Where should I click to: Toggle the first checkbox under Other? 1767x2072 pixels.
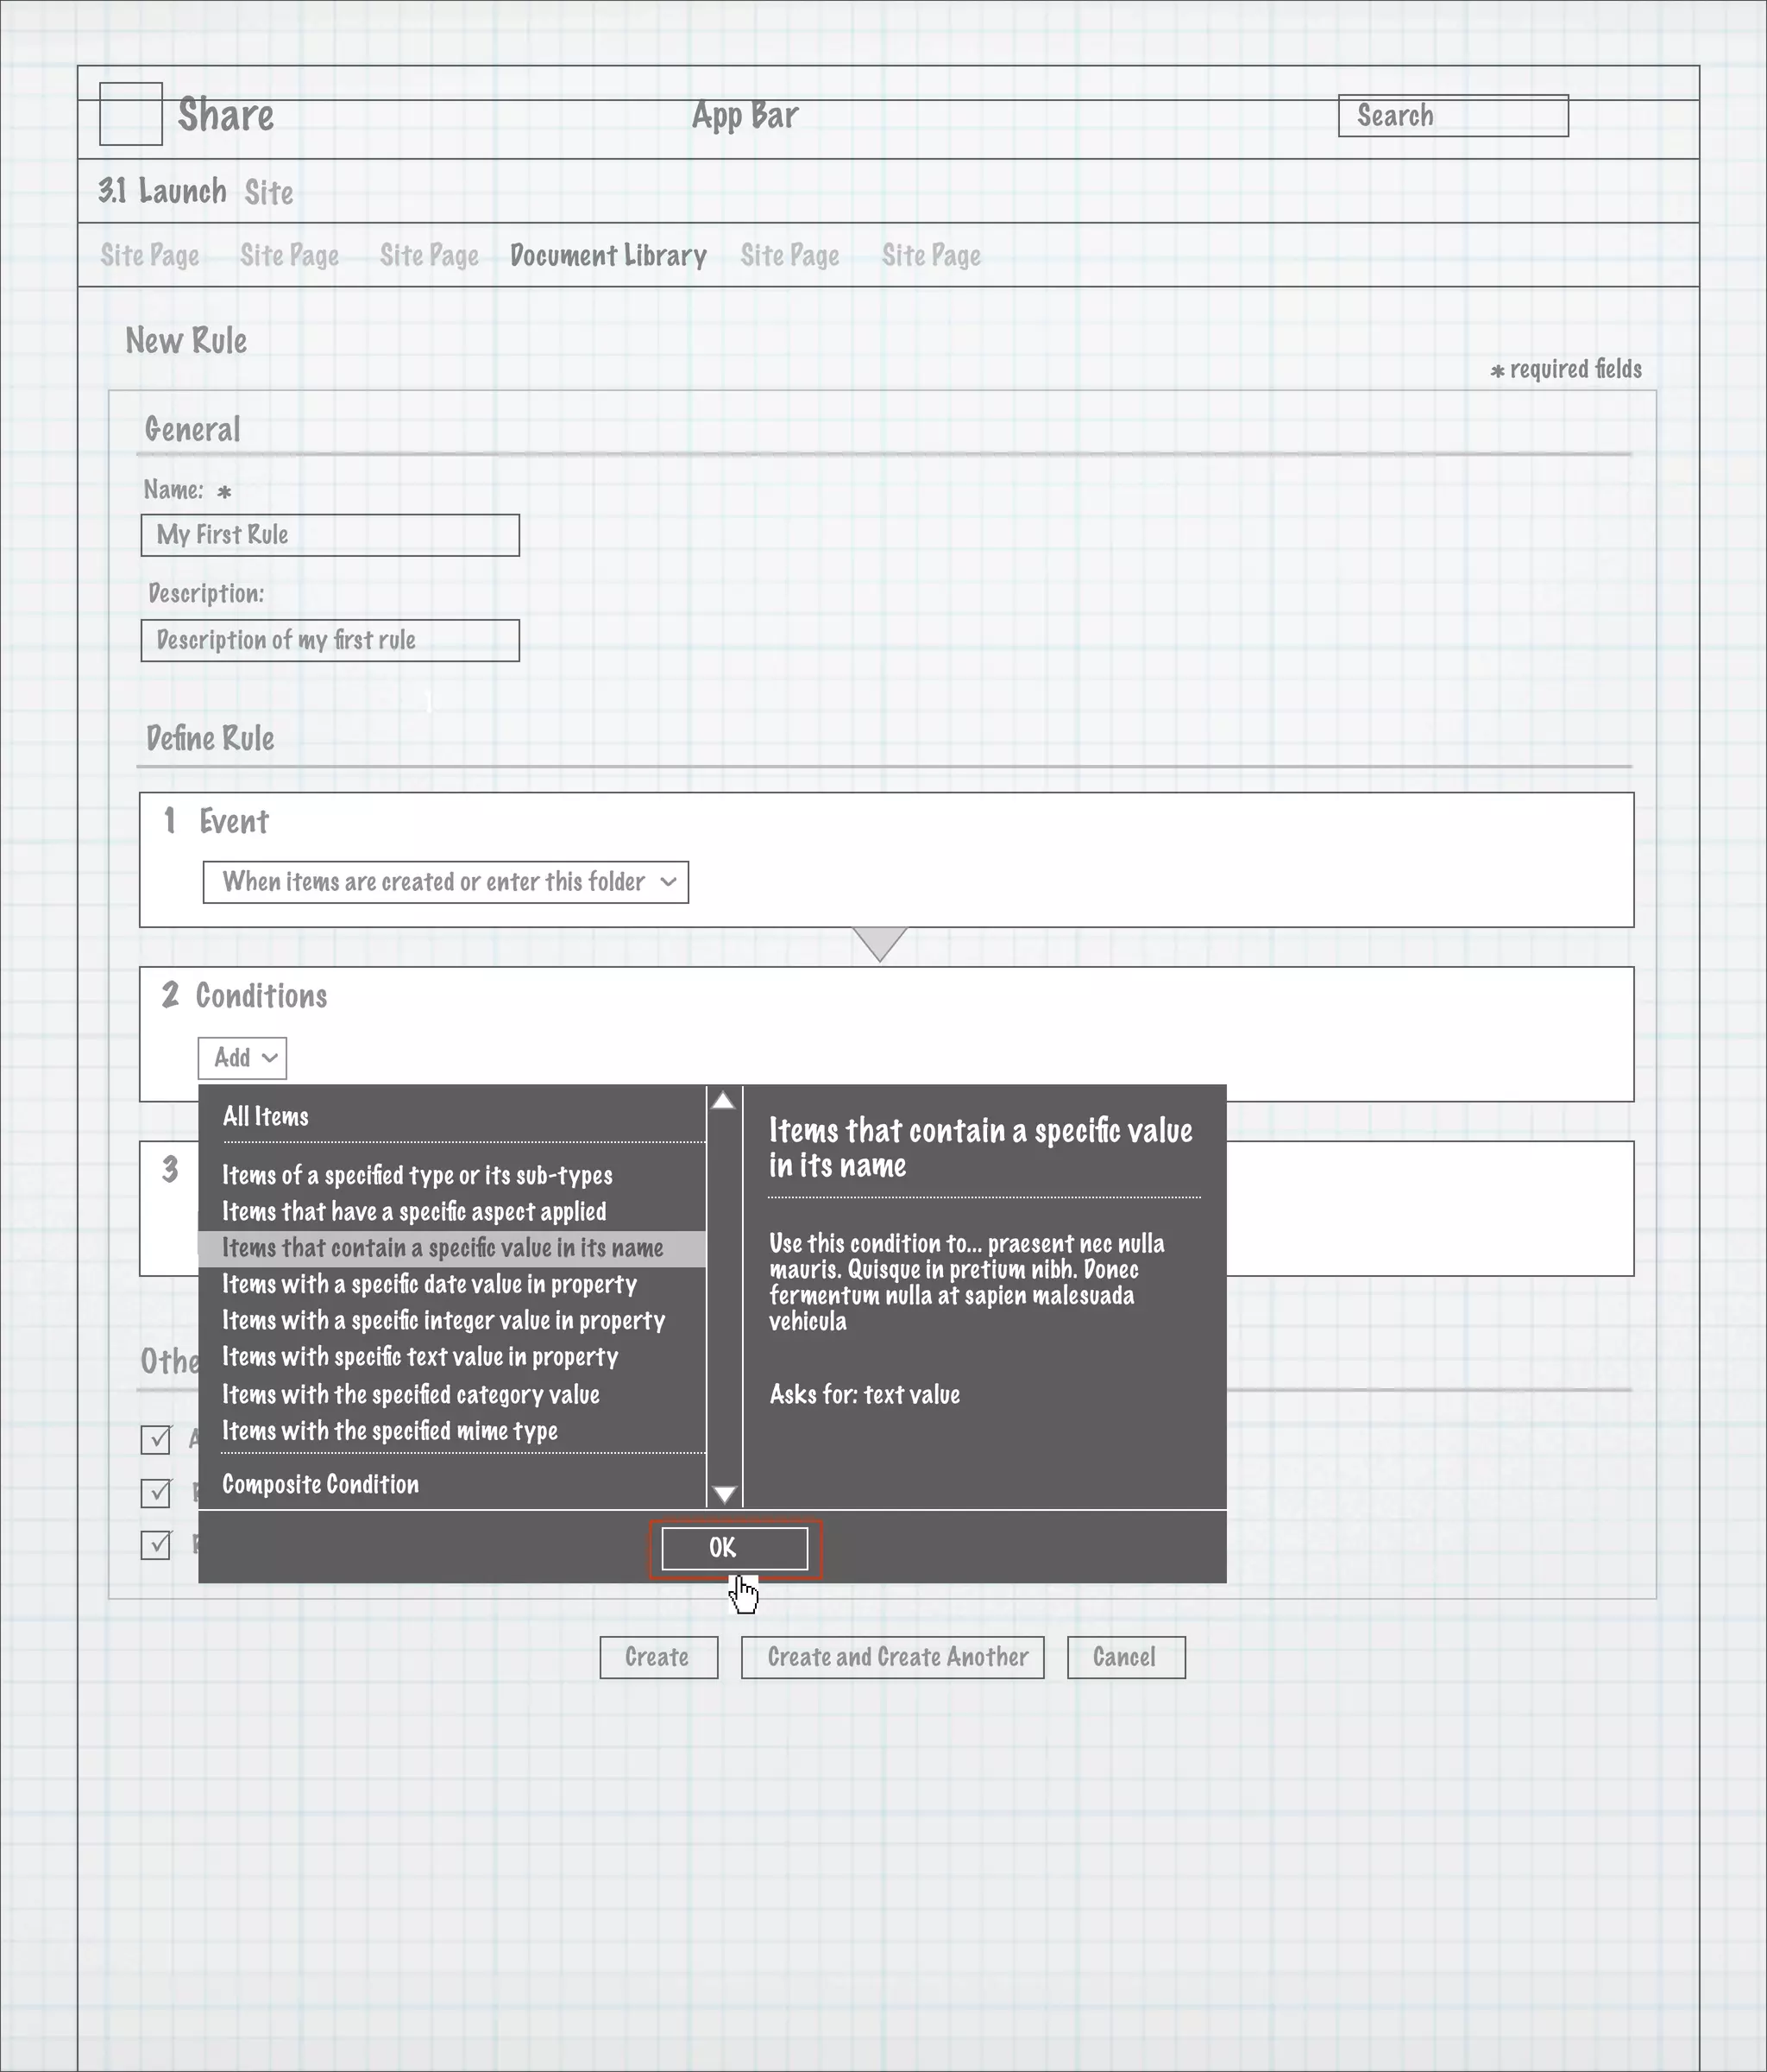click(x=156, y=1439)
